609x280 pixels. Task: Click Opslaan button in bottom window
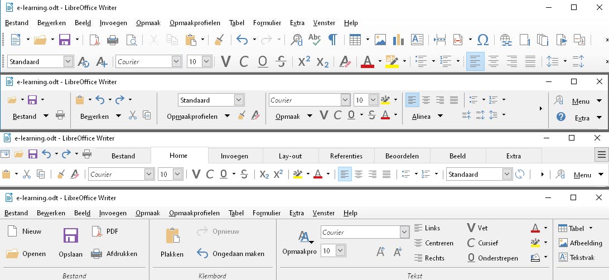tap(71, 243)
